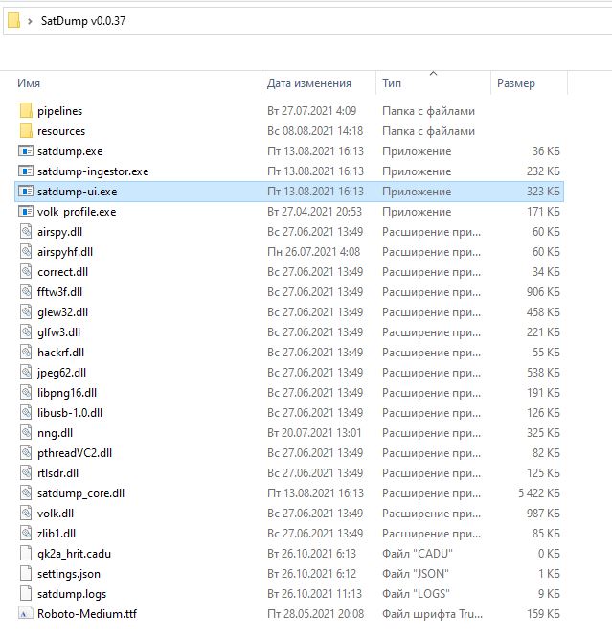The image size is (612, 640).
Task: Sort by the Имя column header
Action: pos(29,82)
